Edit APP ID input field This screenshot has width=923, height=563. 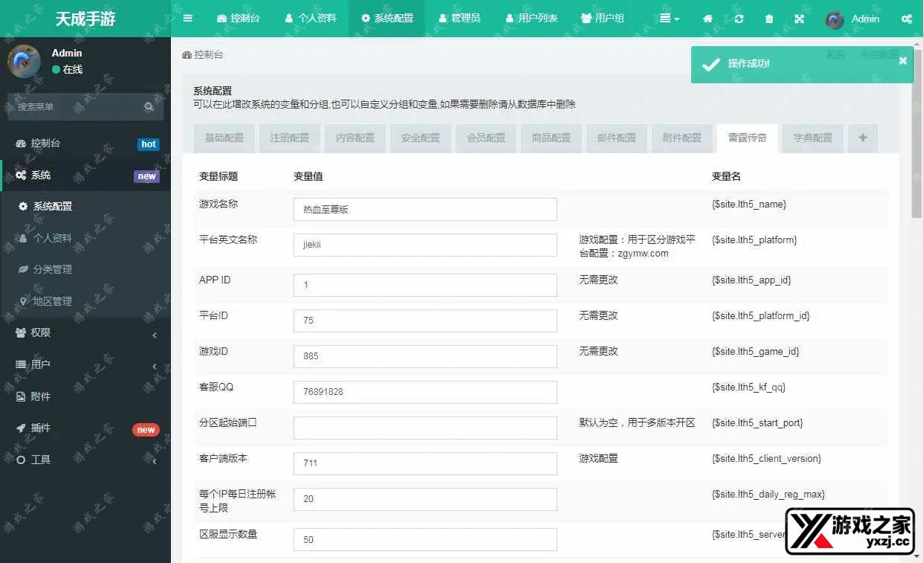click(425, 285)
